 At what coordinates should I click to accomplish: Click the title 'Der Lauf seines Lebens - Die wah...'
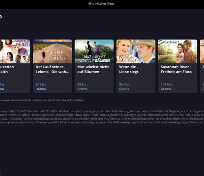coord(52,69)
